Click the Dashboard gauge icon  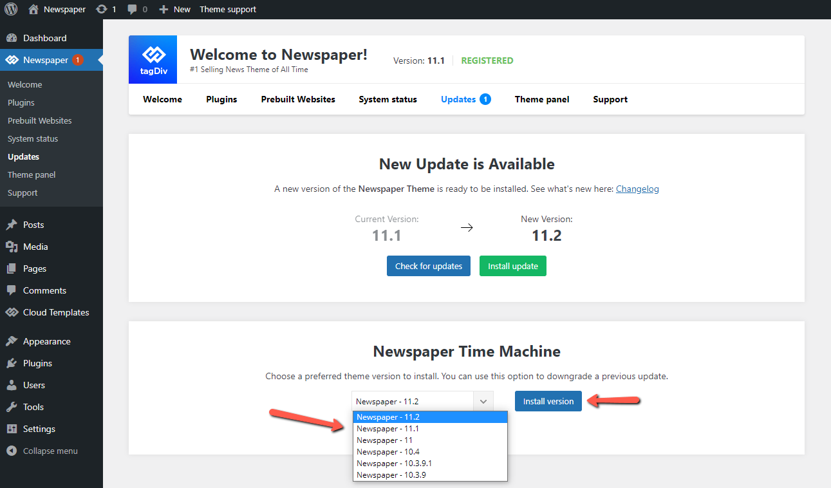12,38
